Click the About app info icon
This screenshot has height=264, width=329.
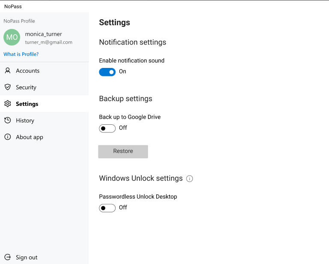[x=8, y=137]
